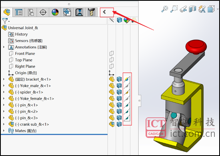Open the View Orientation cube icon
The height and width of the screenshot is (156, 220).
211,9
